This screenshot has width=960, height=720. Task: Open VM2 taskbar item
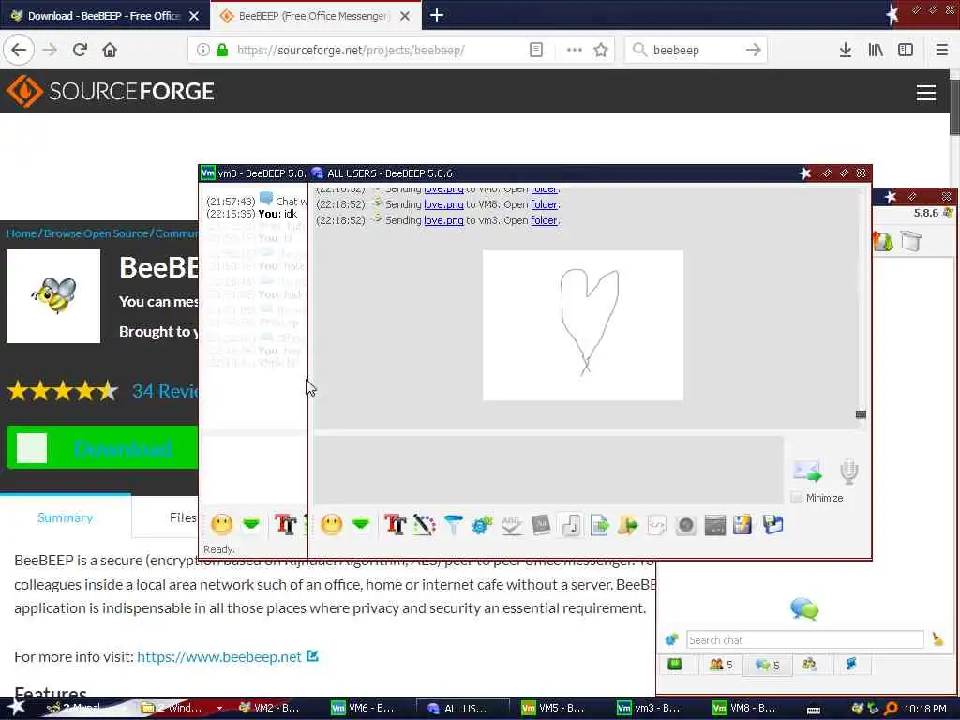269,708
